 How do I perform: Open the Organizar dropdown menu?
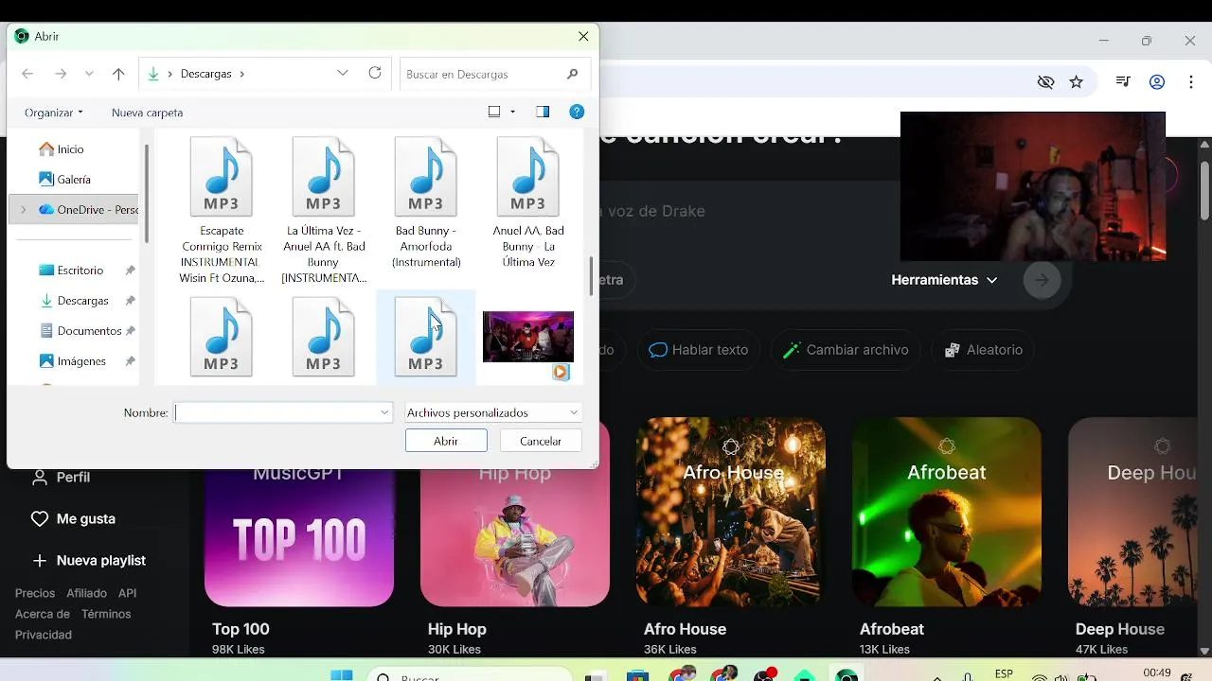54,113
